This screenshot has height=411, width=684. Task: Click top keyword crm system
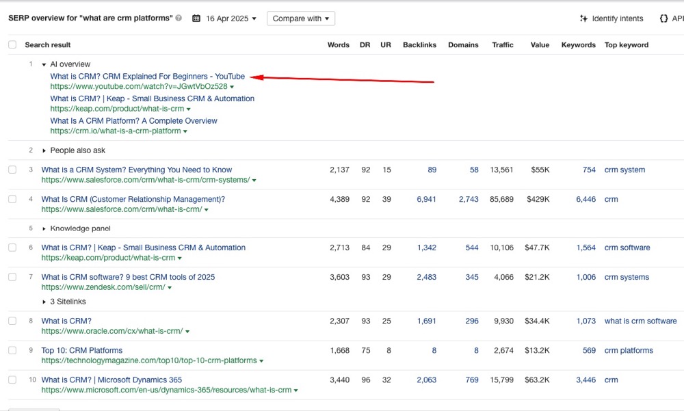point(624,170)
